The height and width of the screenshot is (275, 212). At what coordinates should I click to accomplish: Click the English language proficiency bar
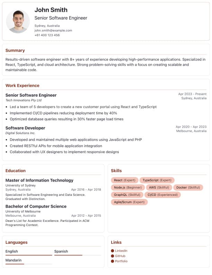tap(29, 255)
